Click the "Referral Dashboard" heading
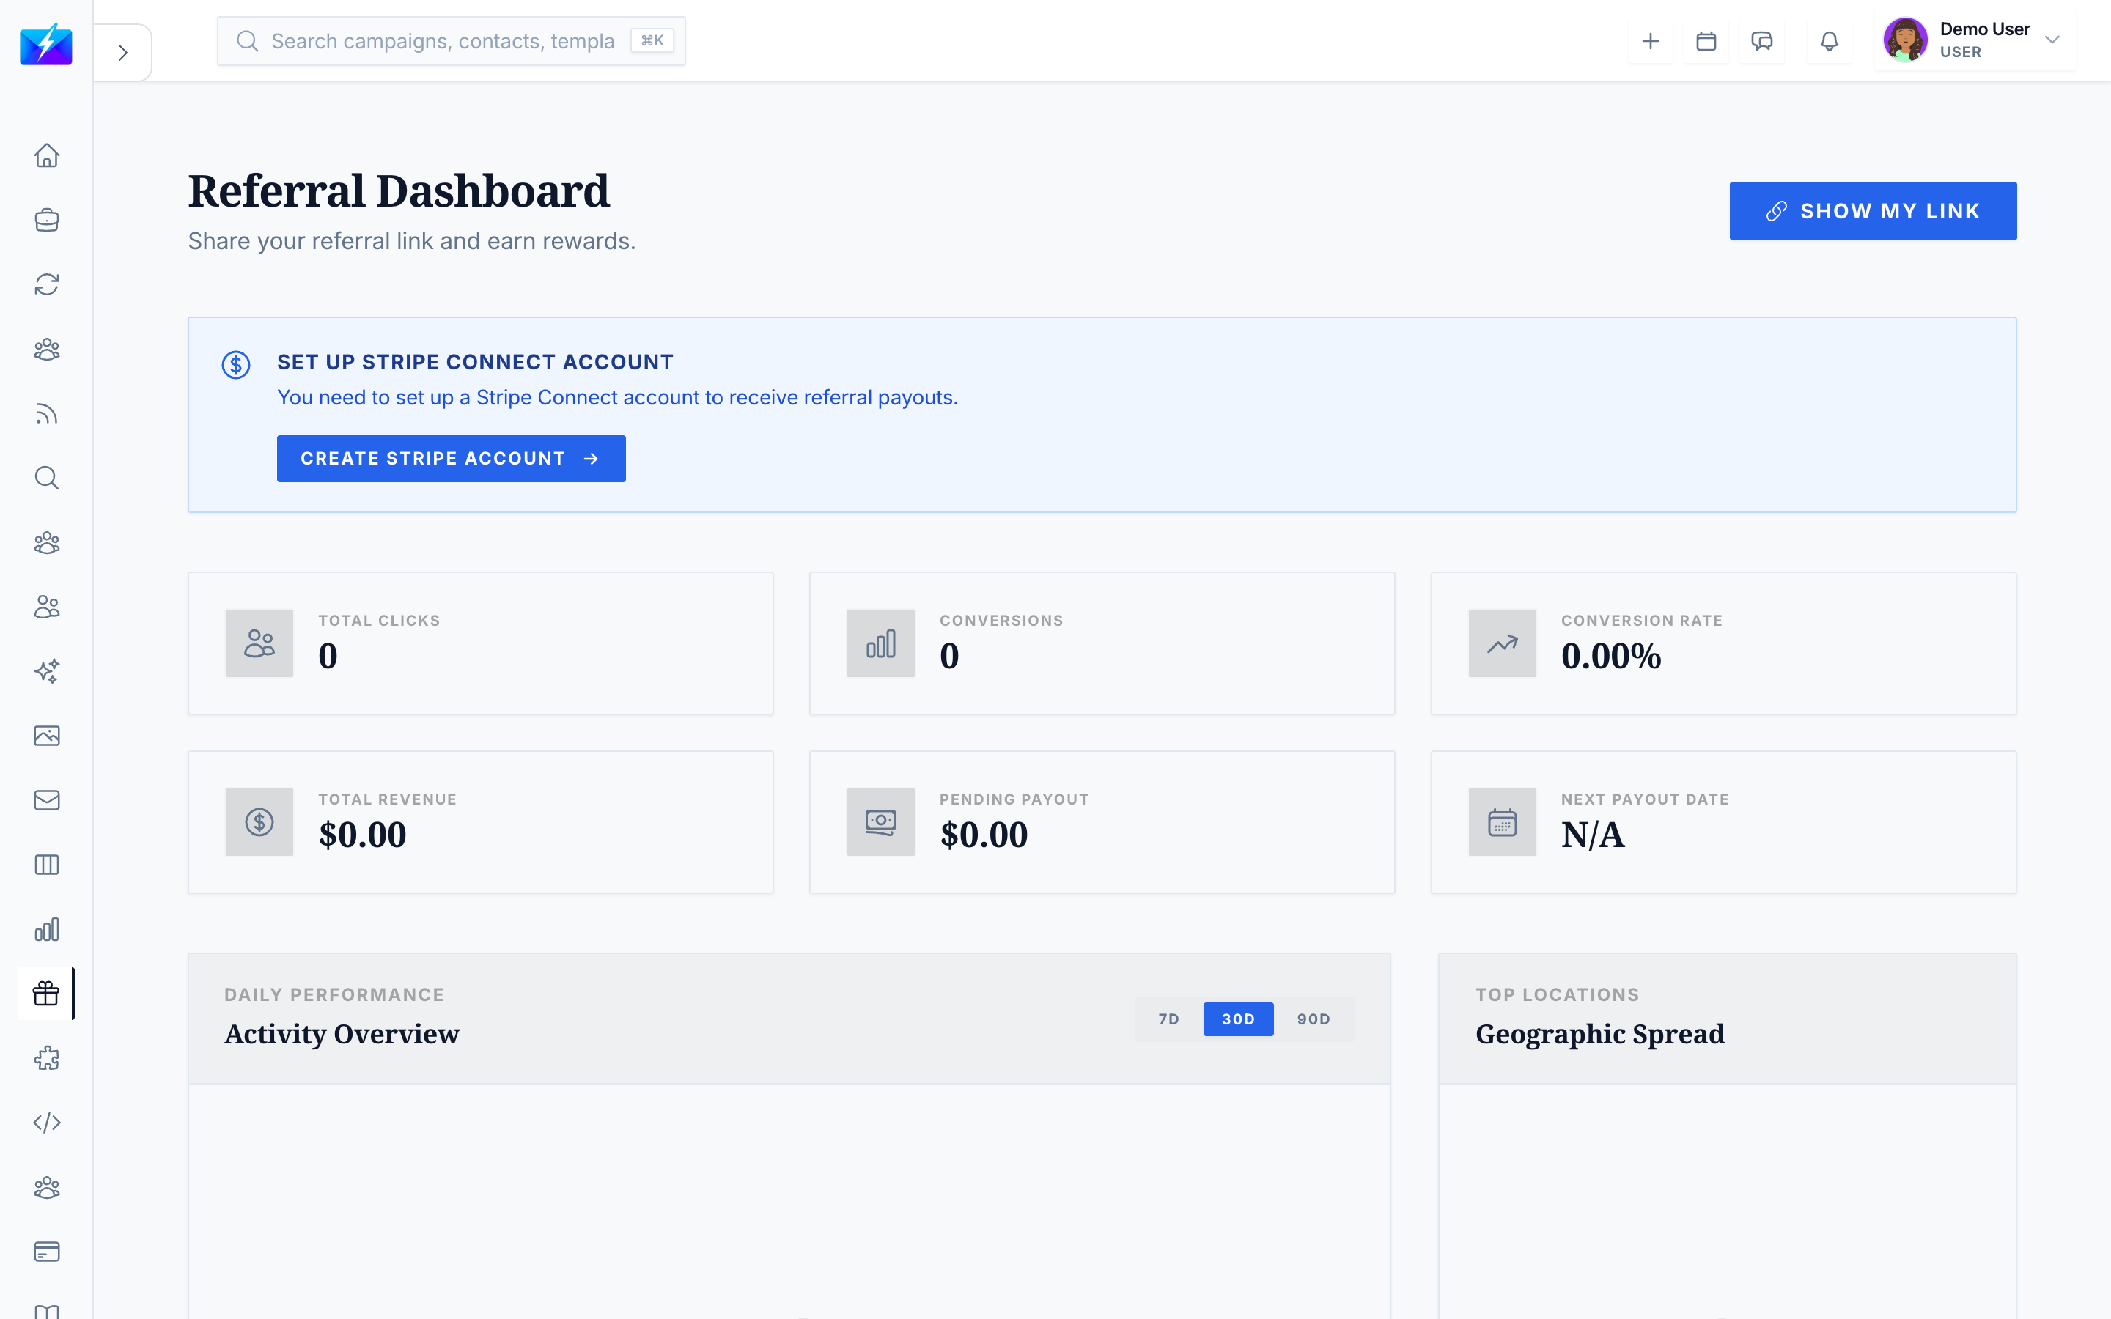 pos(399,191)
